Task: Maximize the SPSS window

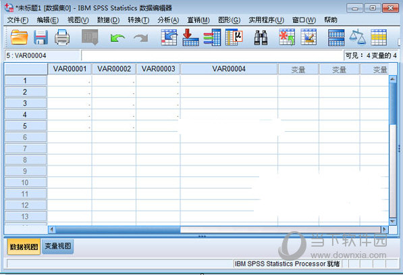Action: pyautogui.click(x=373, y=8)
